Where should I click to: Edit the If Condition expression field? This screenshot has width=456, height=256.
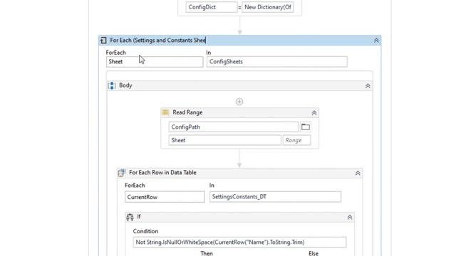[x=239, y=242]
